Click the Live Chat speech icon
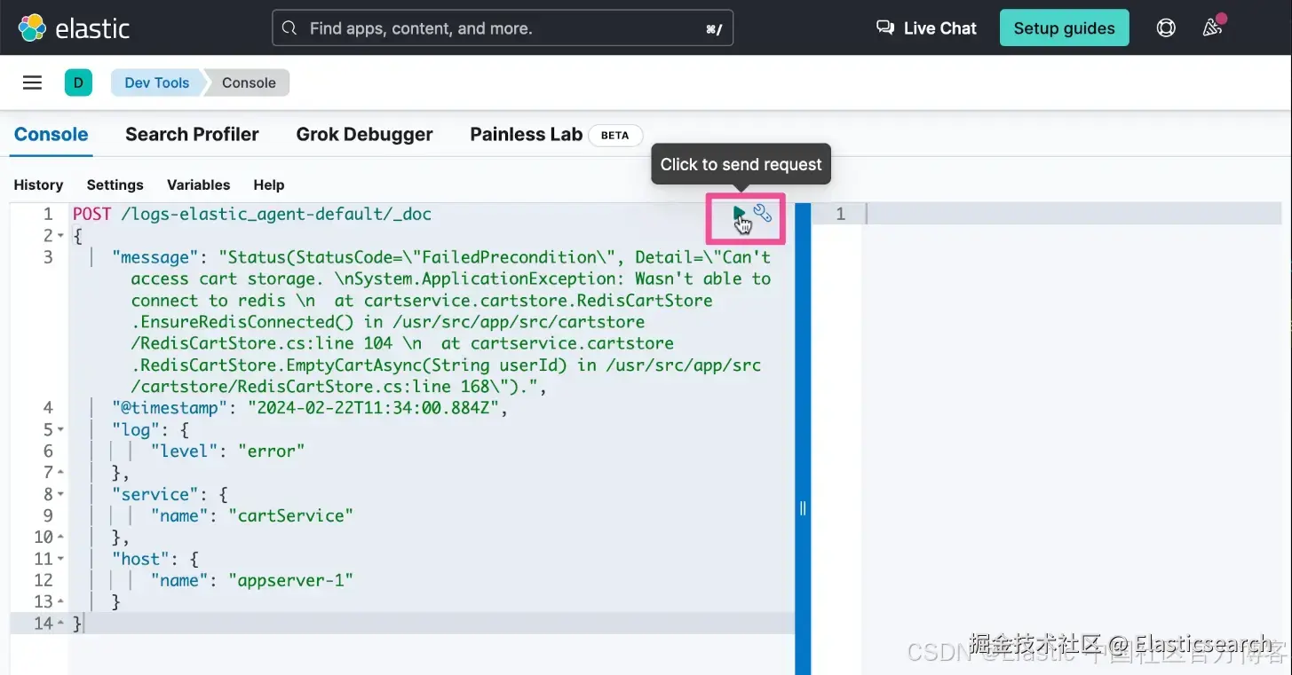1292x675 pixels. click(885, 28)
